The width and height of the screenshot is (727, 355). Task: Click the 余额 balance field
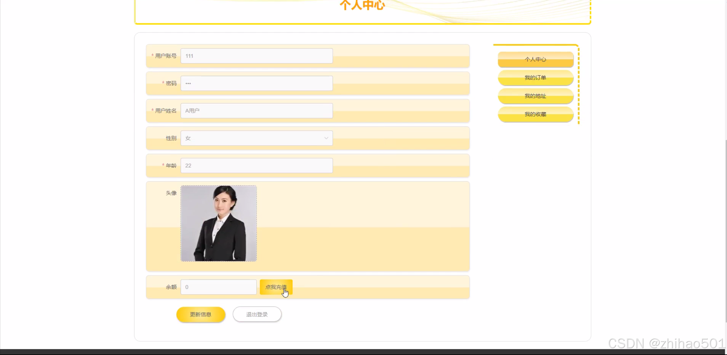[x=218, y=287]
